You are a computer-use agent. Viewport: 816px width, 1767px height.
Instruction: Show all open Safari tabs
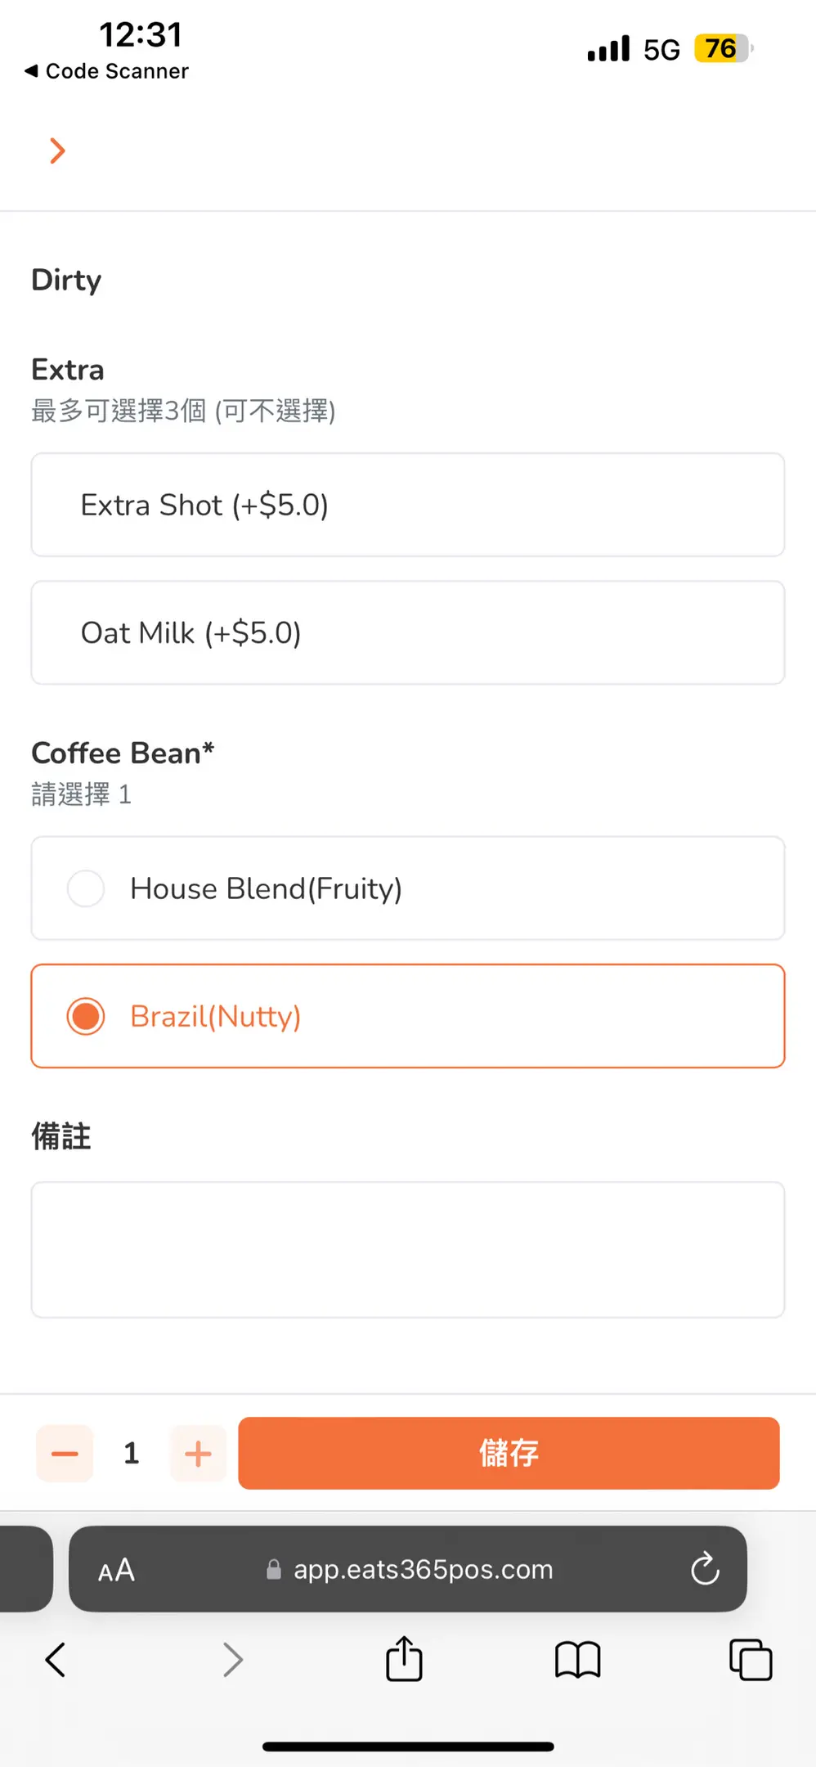(751, 1660)
